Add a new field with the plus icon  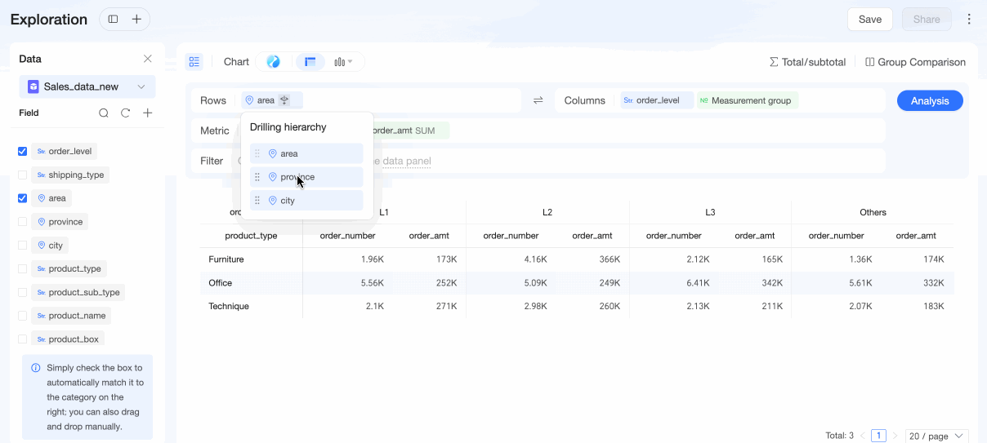[148, 113]
